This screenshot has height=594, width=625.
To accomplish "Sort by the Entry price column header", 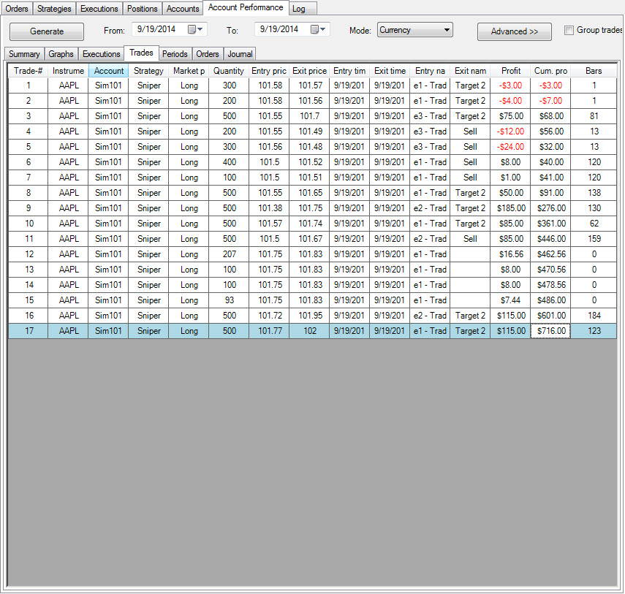I will coord(269,71).
